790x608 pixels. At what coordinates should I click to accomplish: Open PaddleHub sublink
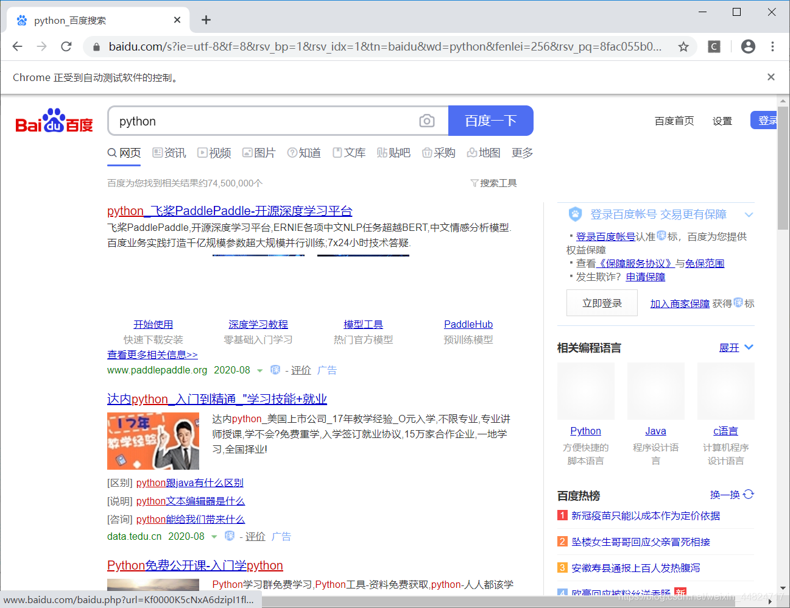pyautogui.click(x=468, y=324)
